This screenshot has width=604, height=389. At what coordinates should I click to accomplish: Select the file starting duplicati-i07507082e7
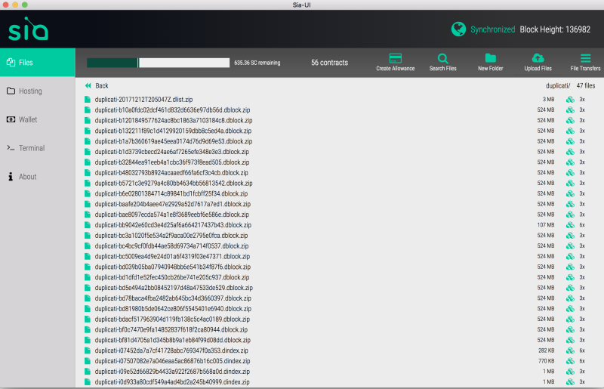point(172,361)
